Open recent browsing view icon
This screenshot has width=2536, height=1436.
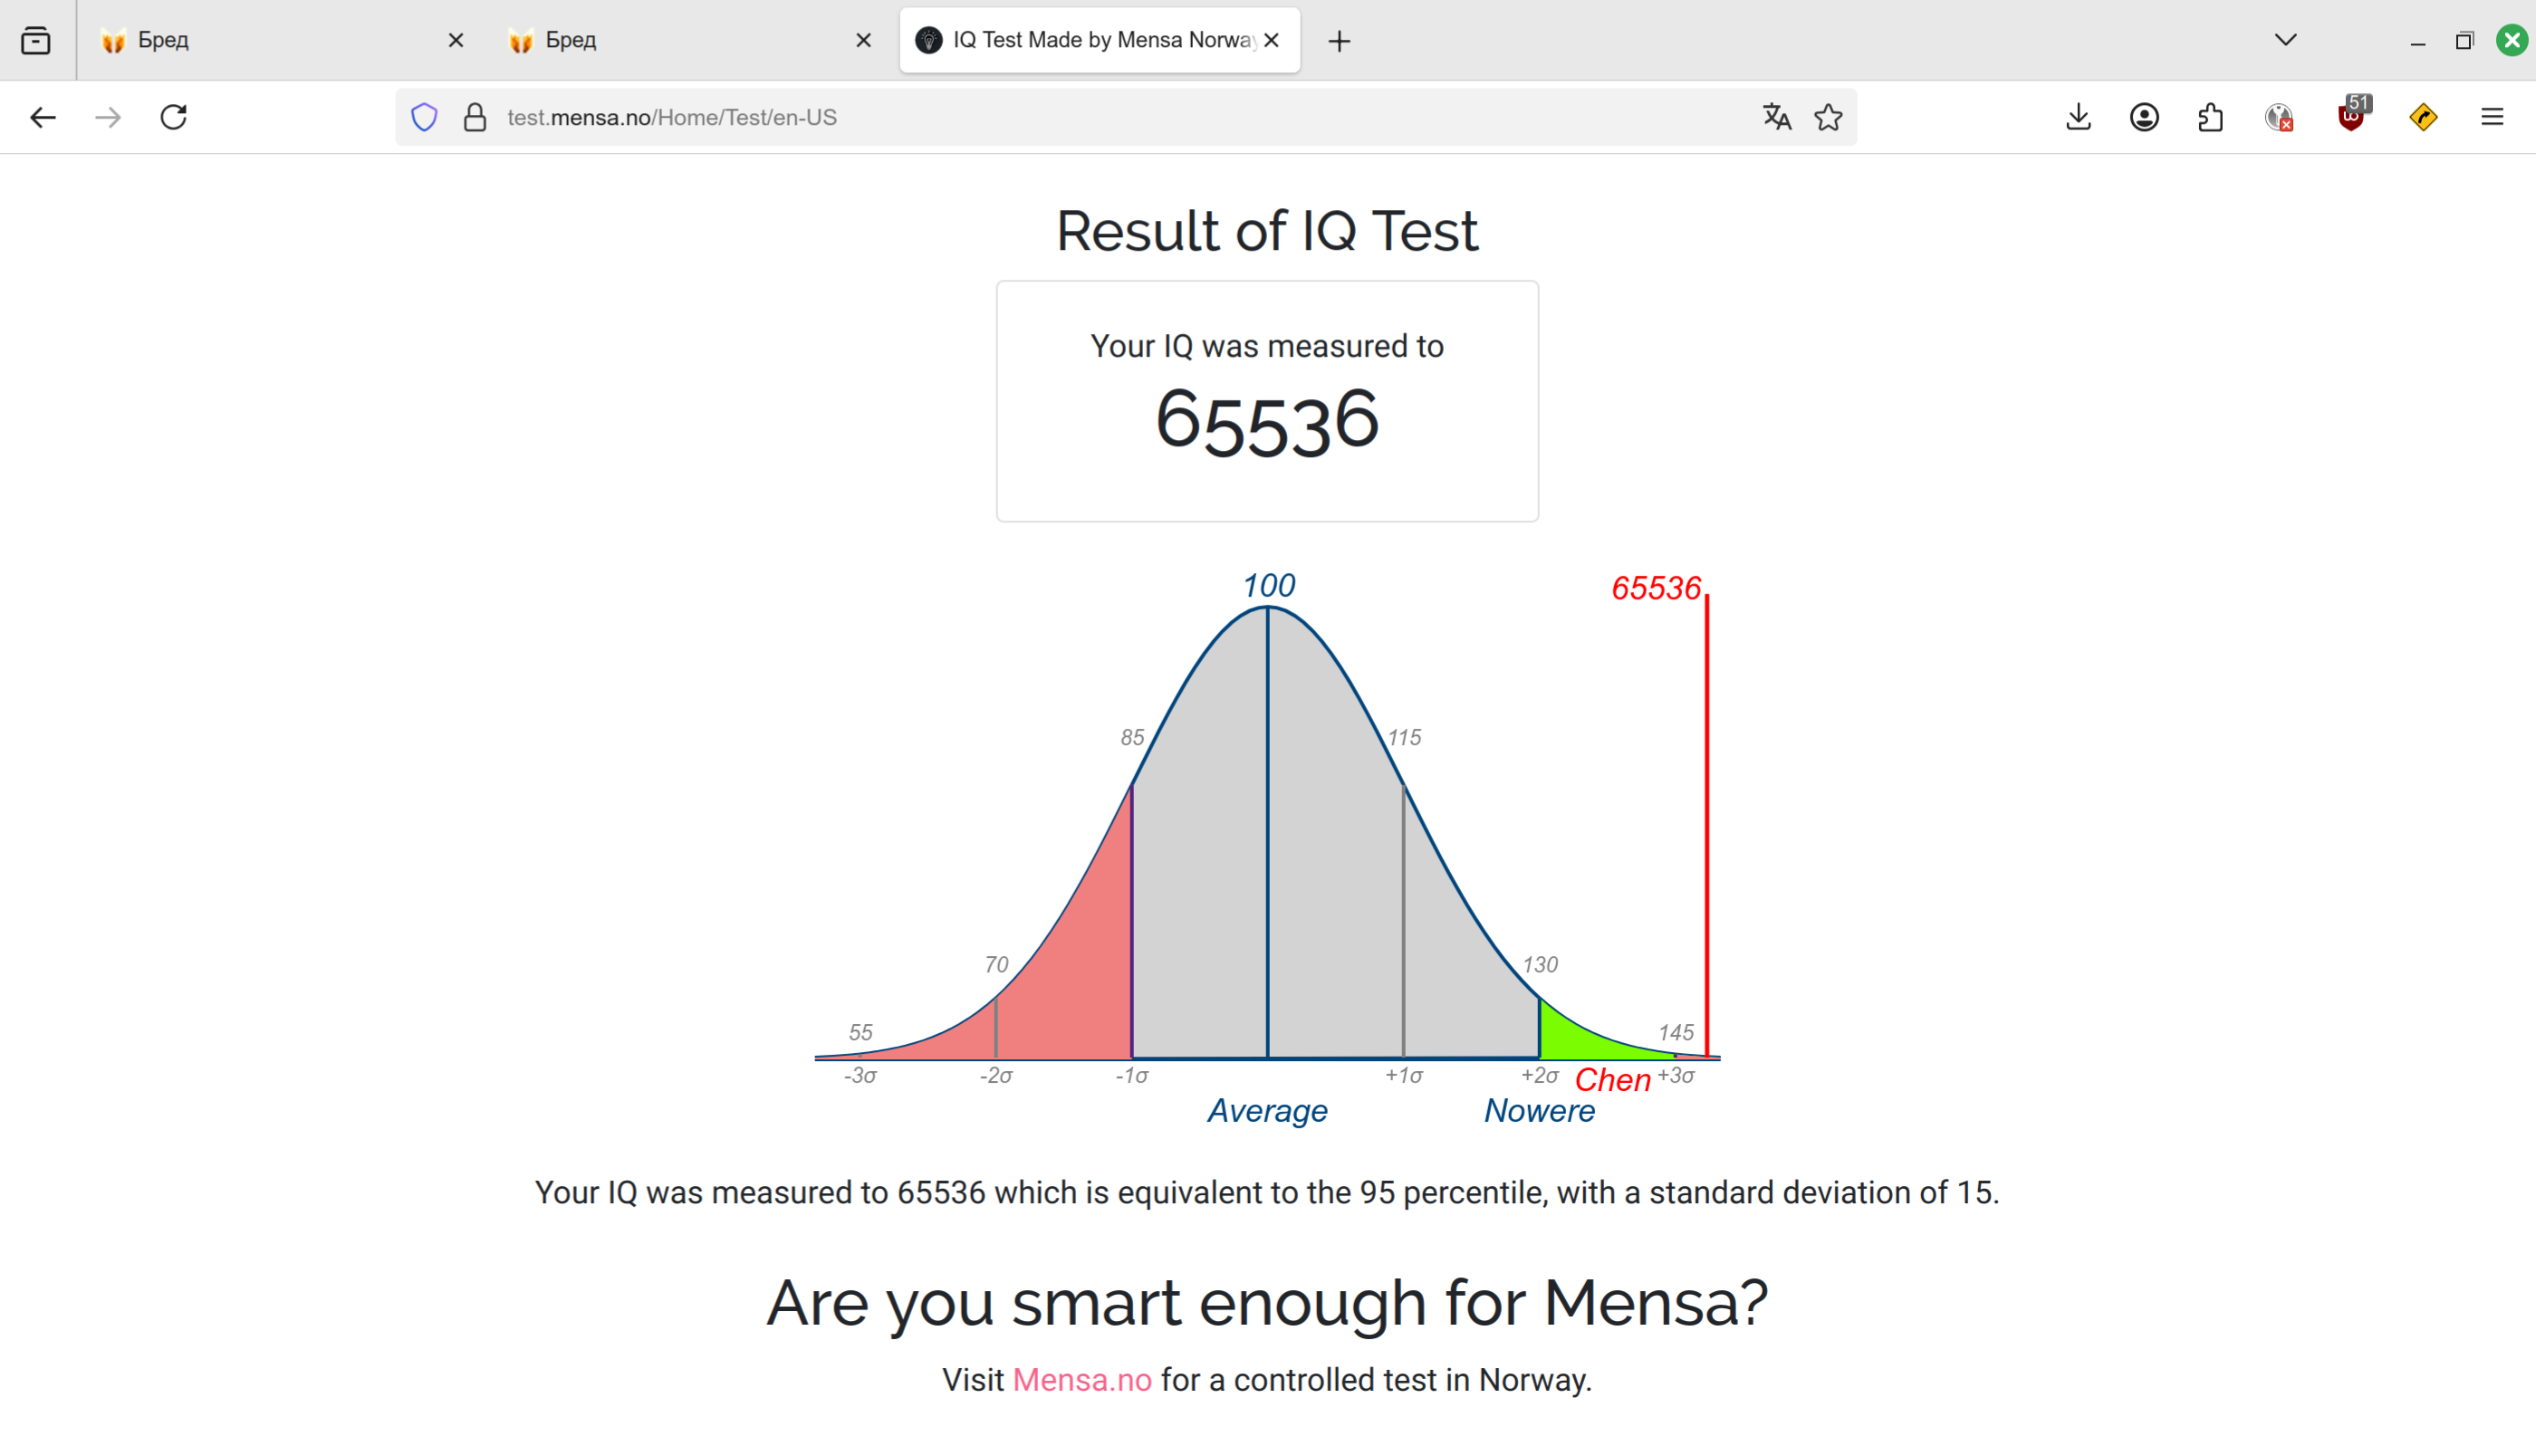coord(36,41)
